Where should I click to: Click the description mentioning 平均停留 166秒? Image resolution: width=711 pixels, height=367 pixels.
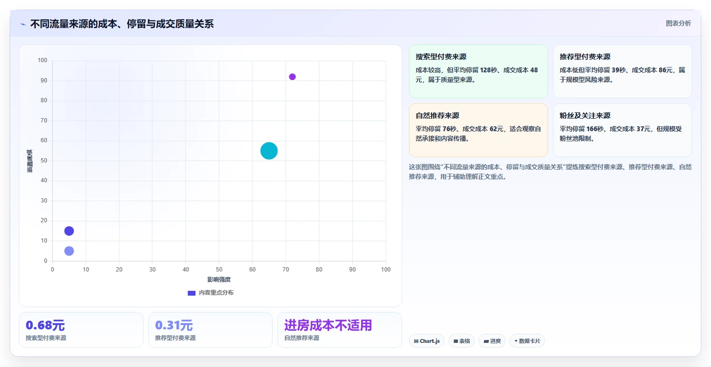622,134
